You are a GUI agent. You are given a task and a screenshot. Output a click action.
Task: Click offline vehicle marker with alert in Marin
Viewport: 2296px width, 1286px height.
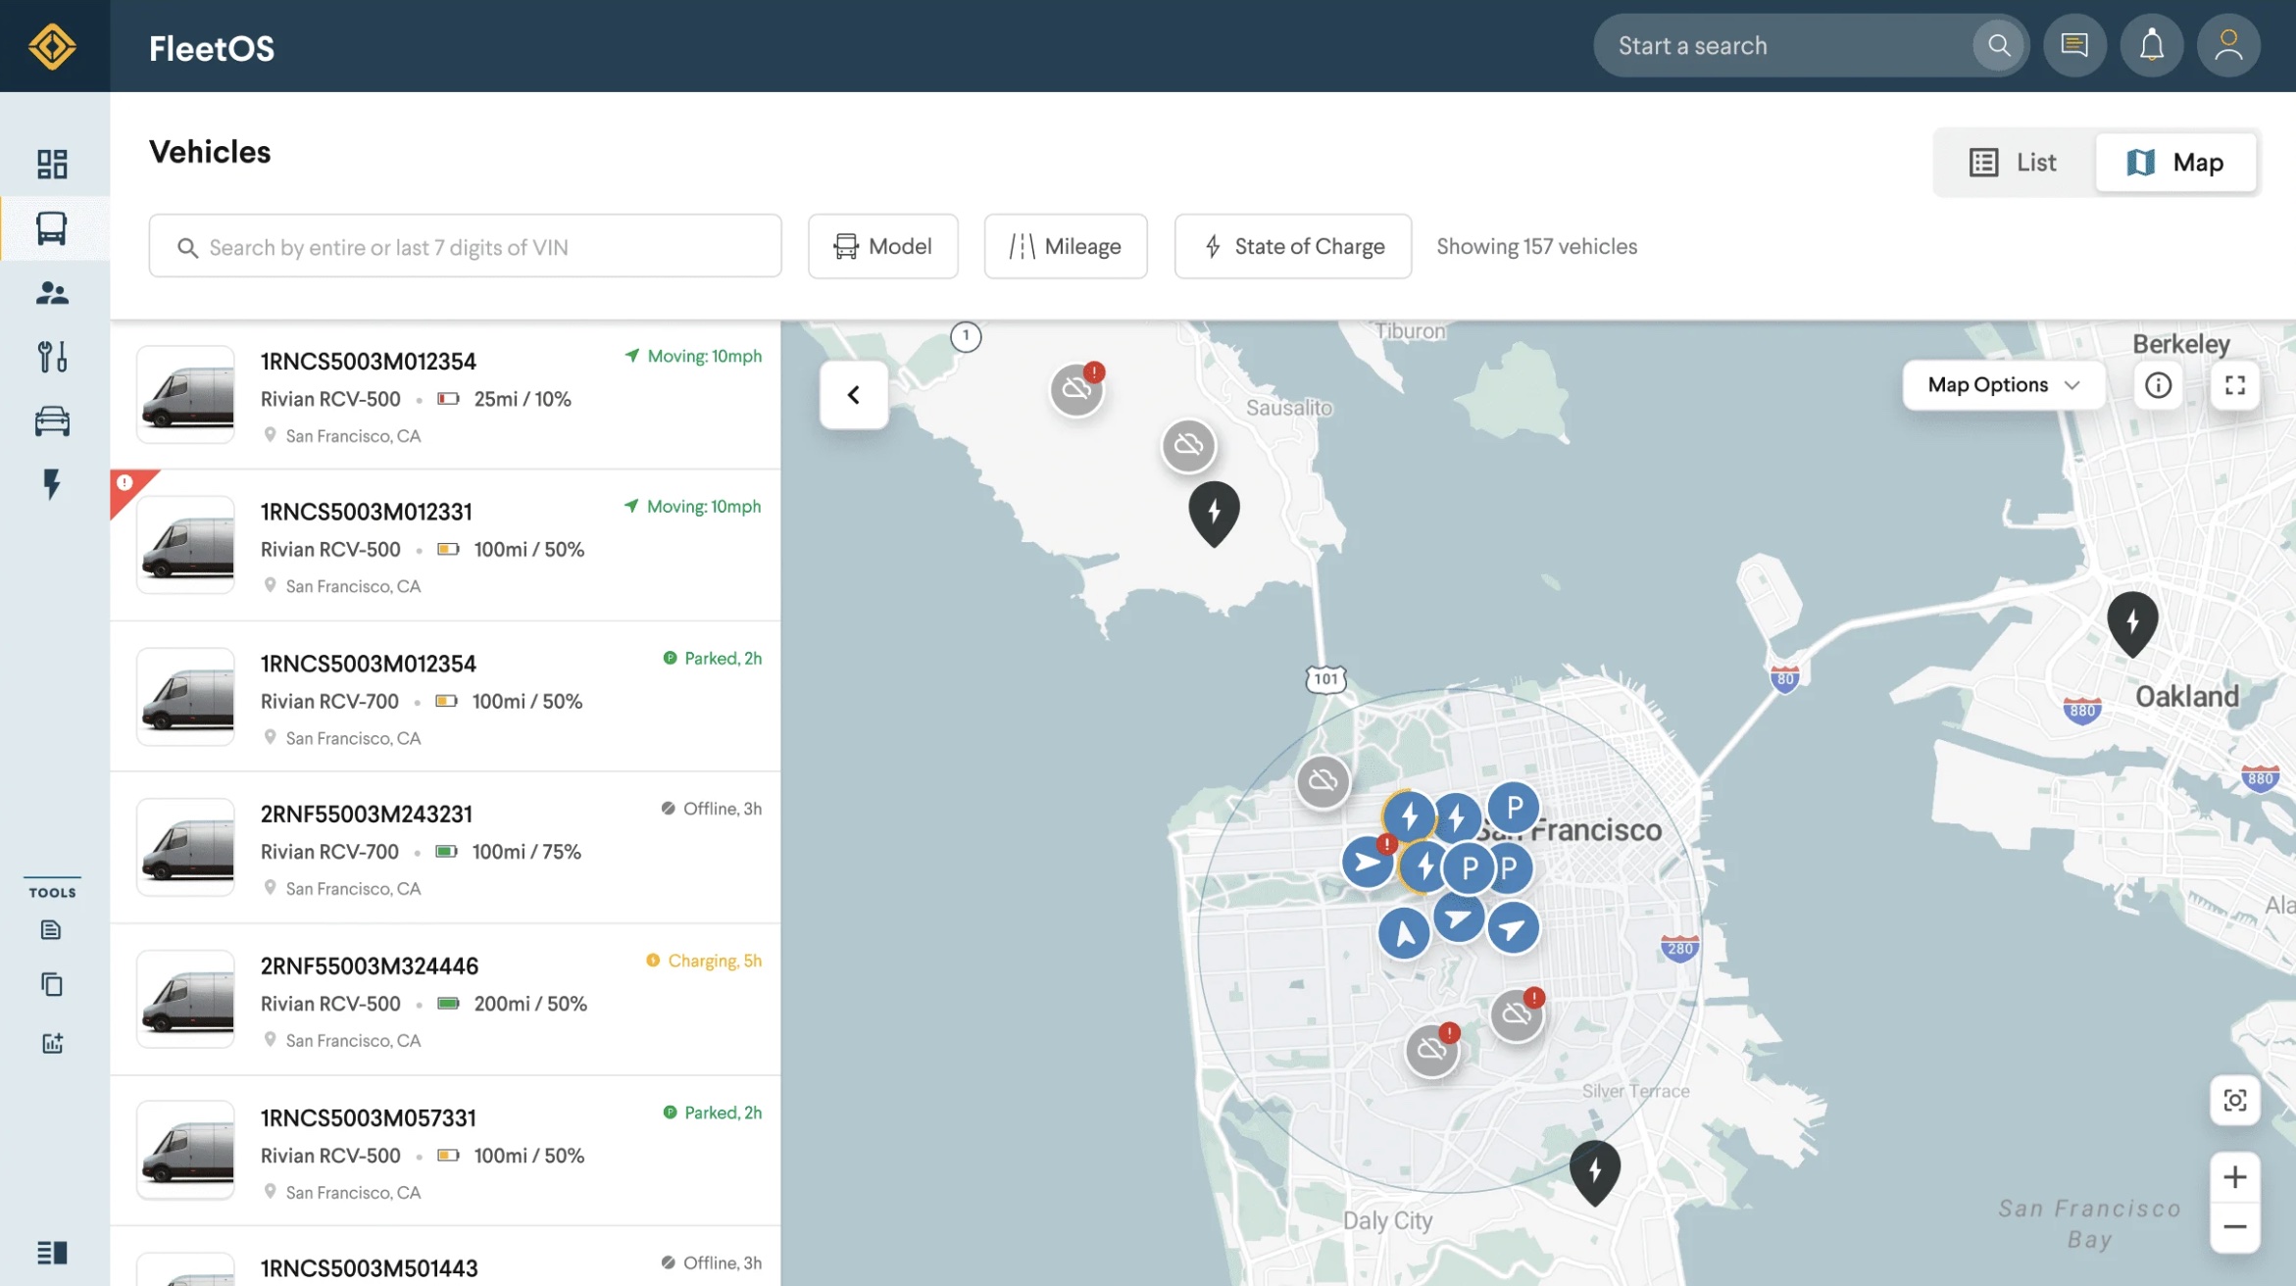coord(1076,390)
